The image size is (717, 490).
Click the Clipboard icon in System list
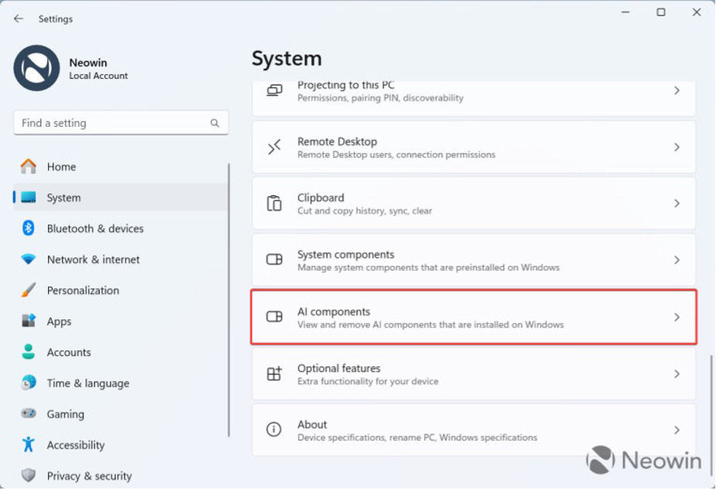tap(274, 203)
